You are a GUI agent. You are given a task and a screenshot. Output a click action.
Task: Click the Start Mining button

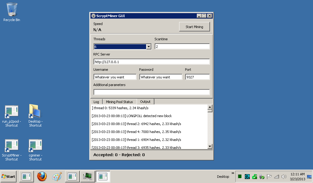click(x=194, y=27)
